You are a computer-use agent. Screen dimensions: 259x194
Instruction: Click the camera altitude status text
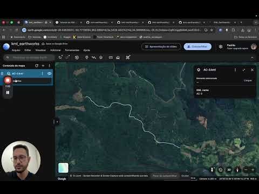click(x=208, y=179)
